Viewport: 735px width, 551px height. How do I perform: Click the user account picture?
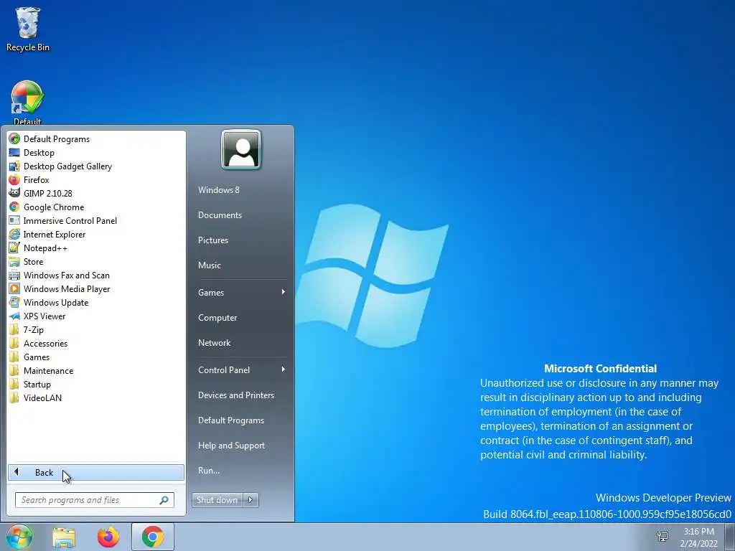click(241, 149)
